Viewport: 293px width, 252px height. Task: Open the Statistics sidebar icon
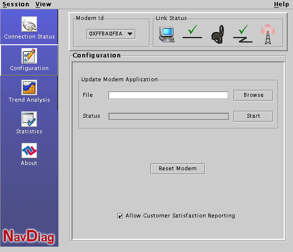(x=29, y=120)
